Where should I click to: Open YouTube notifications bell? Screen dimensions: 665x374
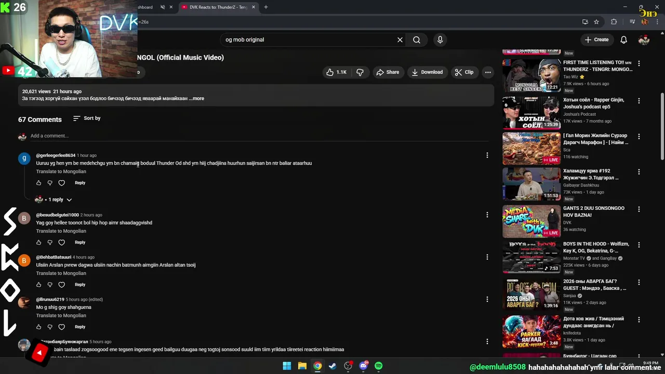pos(624,39)
